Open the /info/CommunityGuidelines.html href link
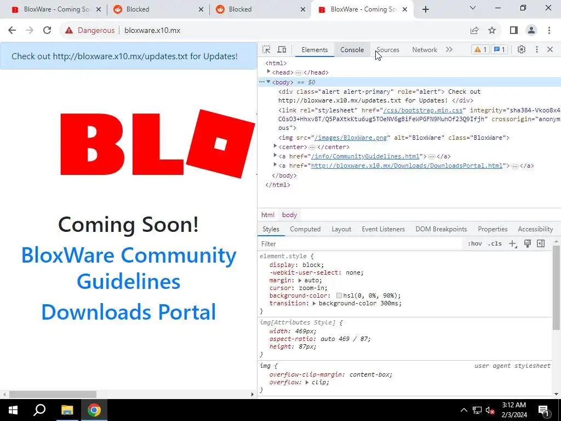The height and width of the screenshot is (421, 561). pos(365,156)
